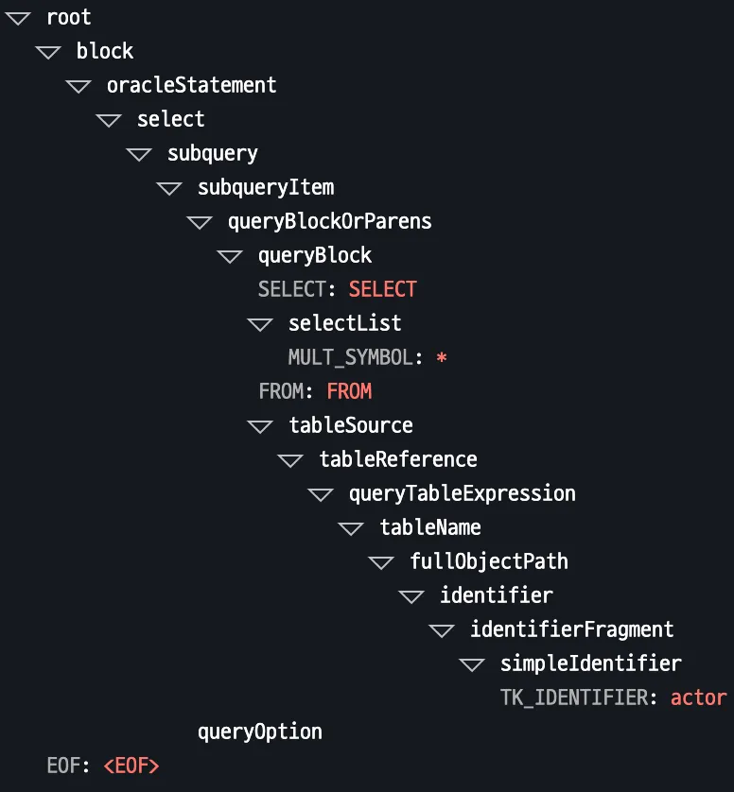This screenshot has width=734, height=792.
Task: Select the tableName tree node
Action: (x=430, y=527)
